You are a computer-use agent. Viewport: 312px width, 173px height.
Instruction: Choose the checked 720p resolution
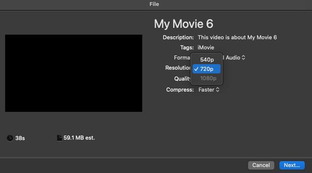206,69
